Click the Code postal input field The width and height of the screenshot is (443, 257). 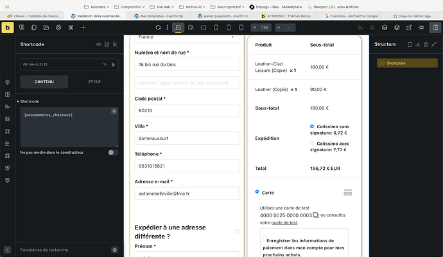(x=183, y=110)
